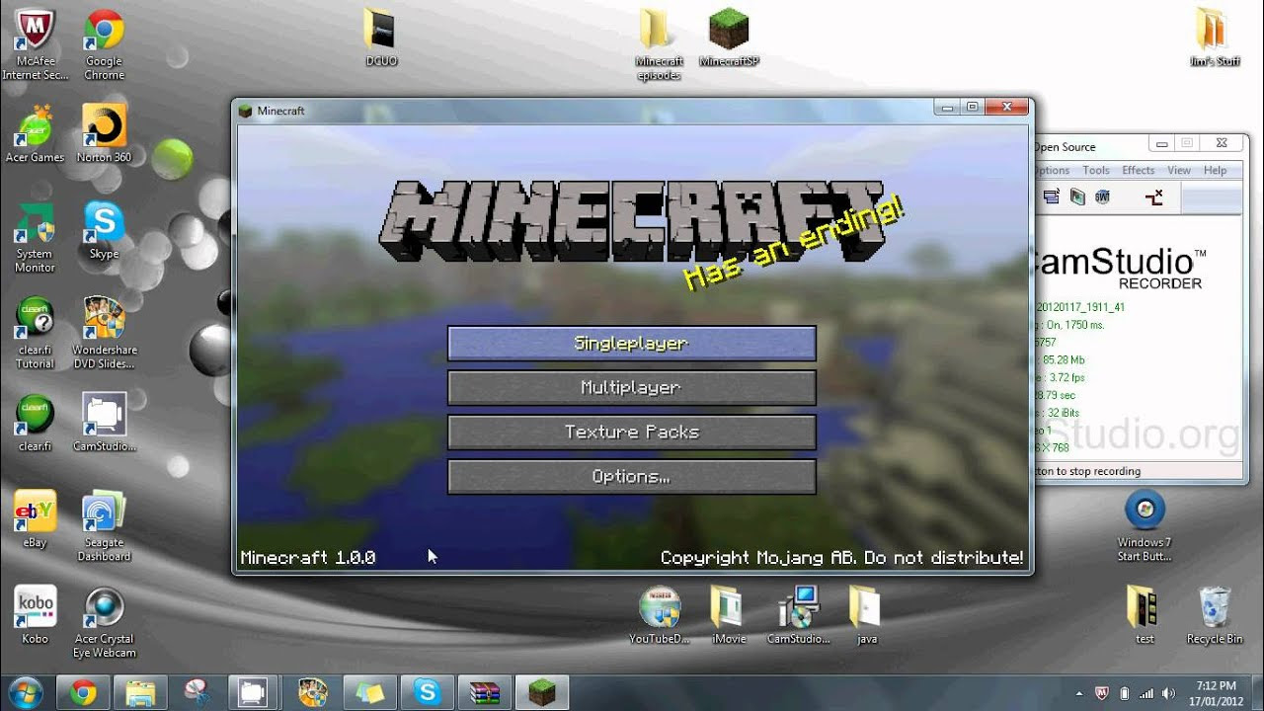Open the eBay desktop shortcut
The width and height of the screenshot is (1264, 711).
pos(35,519)
